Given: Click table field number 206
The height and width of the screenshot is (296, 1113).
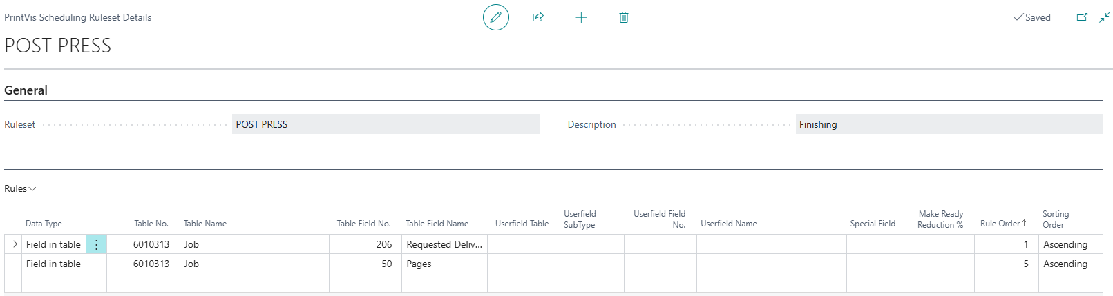Looking at the screenshot, I should [365, 244].
